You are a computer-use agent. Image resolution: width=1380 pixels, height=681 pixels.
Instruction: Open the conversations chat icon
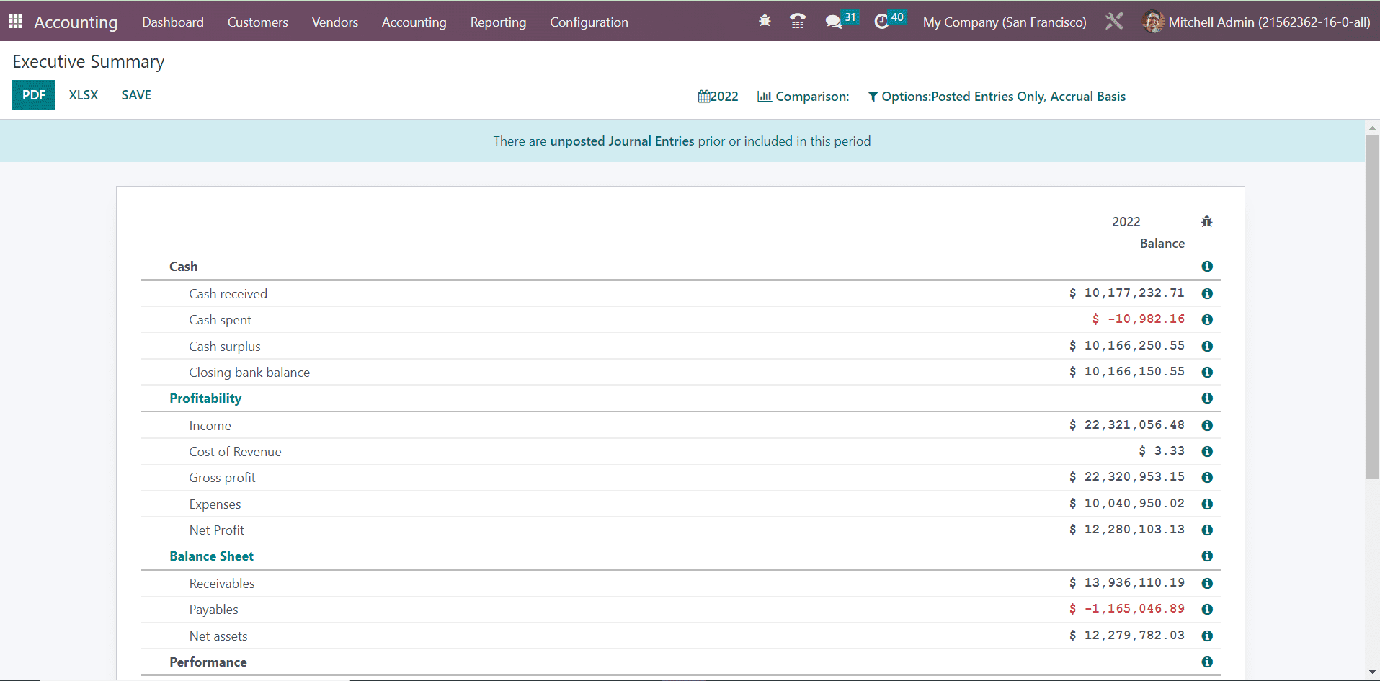(x=834, y=22)
